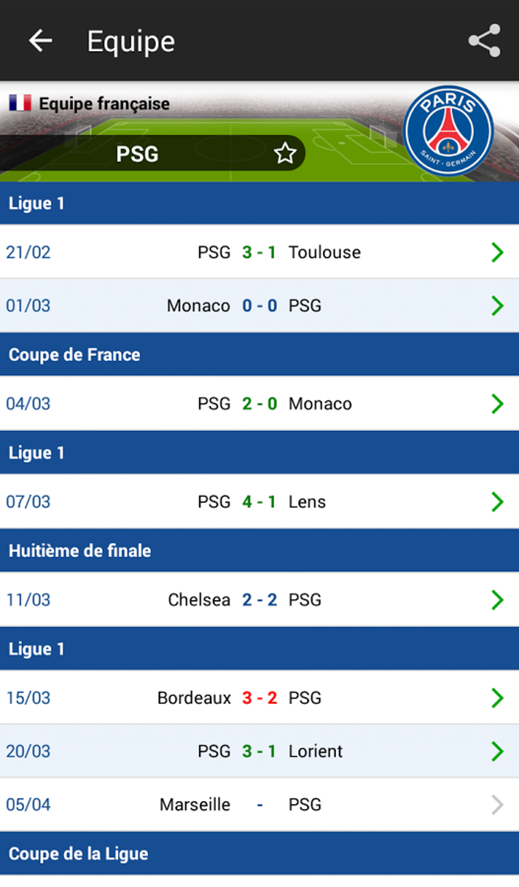Open Chelsea 2-2 PSG details arrow
Image resolution: width=519 pixels, height=887 pixels.
[497, 600]
